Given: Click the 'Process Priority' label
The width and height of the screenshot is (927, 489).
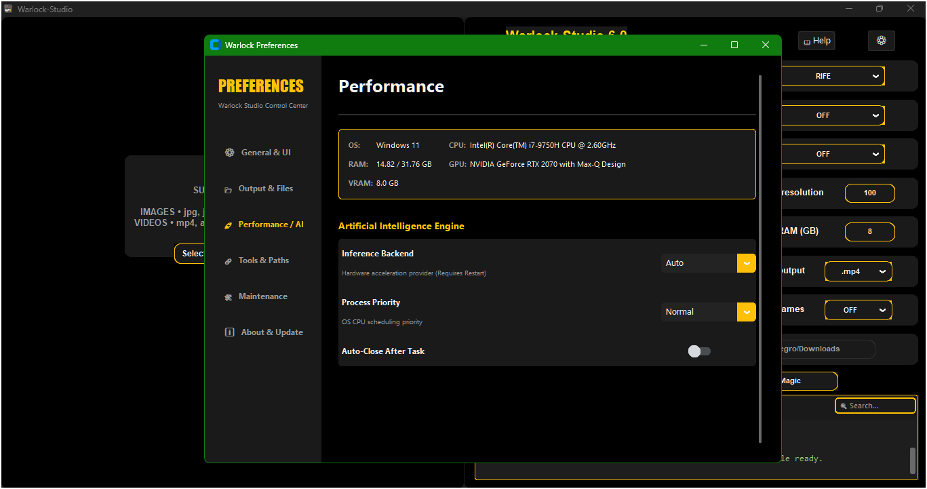Looking at the screenshot, I should (x=371, y=302).
